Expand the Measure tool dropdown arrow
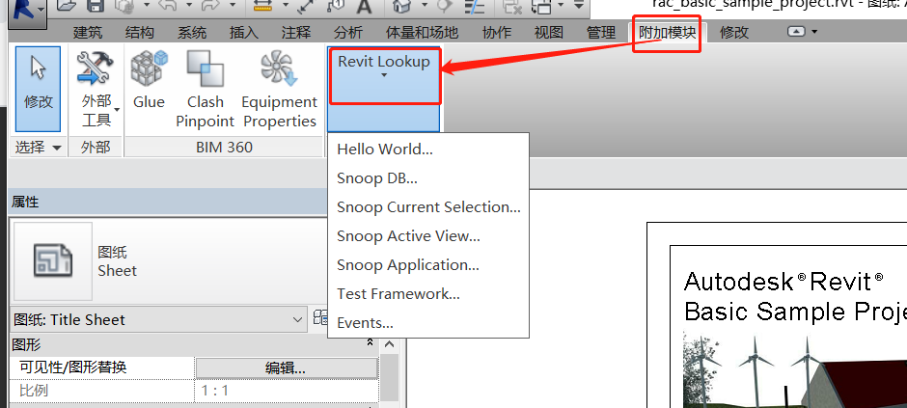This screenshot has height=408, width=907. [286, 5]
